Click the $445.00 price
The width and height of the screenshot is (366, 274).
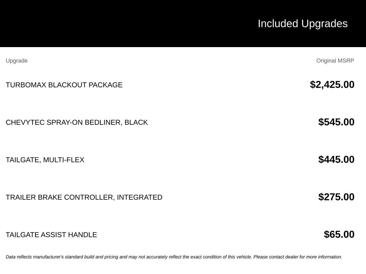pyautogui.click(x=336, y=159)
